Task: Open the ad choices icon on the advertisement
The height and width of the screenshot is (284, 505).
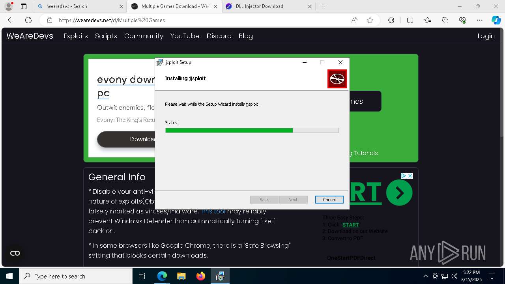Action: click(x=404, y=176)
